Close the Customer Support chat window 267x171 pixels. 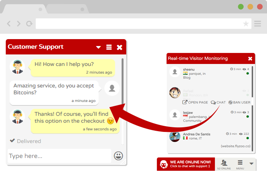[120, 47]
